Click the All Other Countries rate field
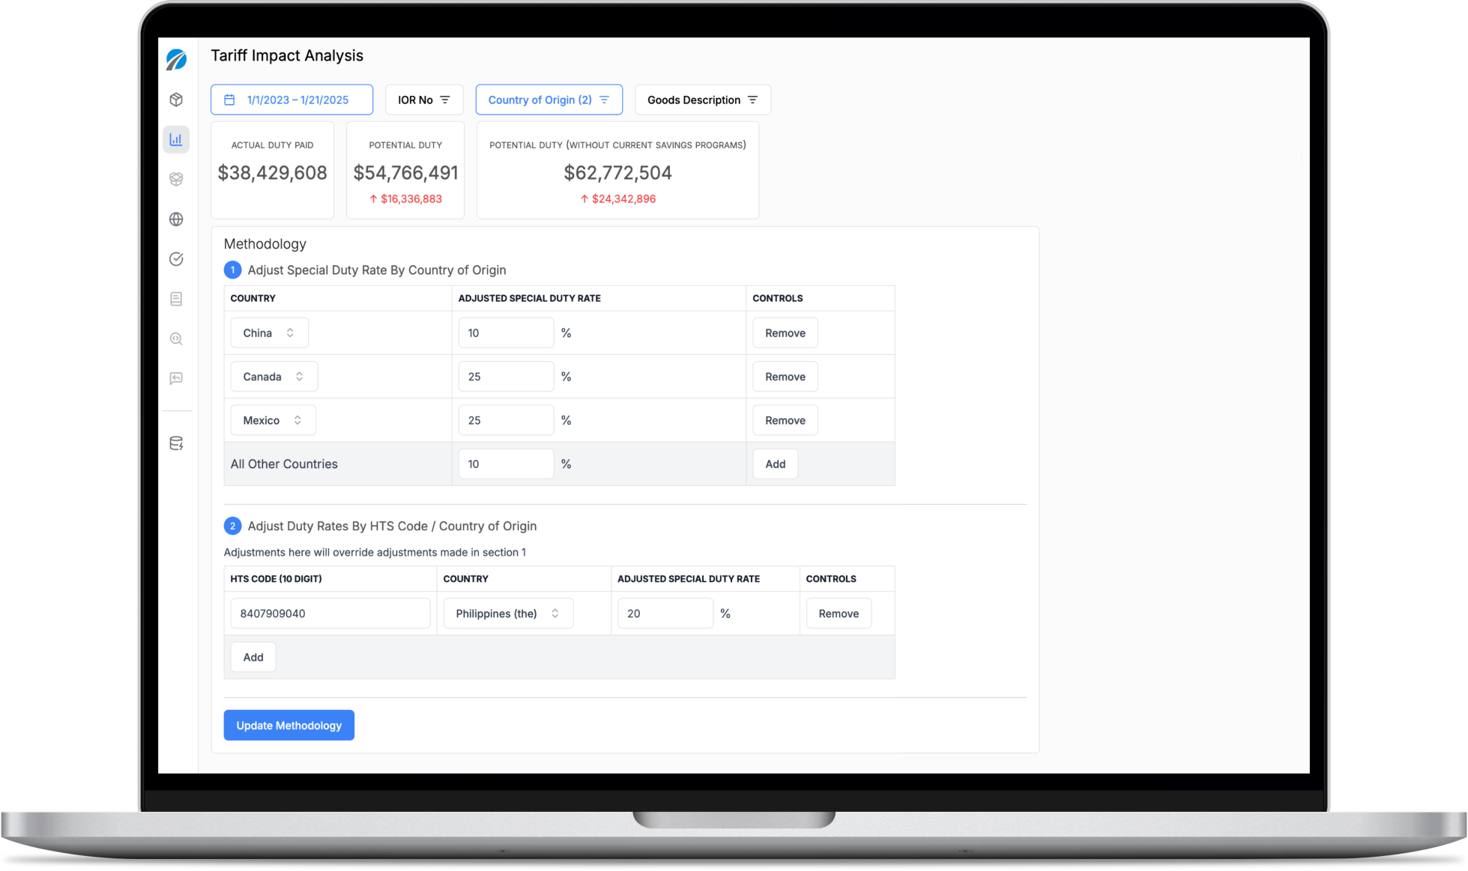Screen dimensions: 1468x871 (506, 464)
